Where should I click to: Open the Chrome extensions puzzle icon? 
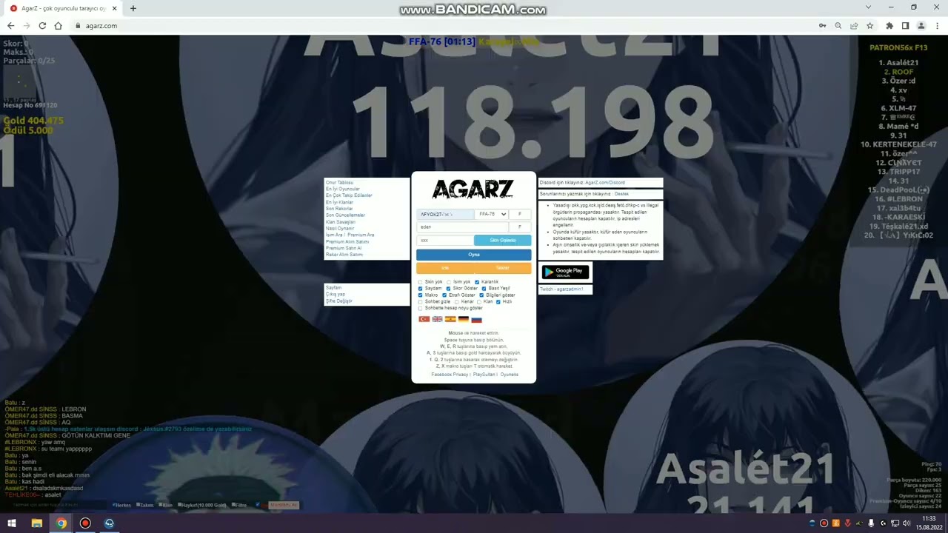[889, 26]
